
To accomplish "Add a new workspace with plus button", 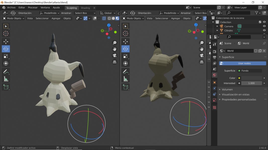I will click(x=94, y=8).
